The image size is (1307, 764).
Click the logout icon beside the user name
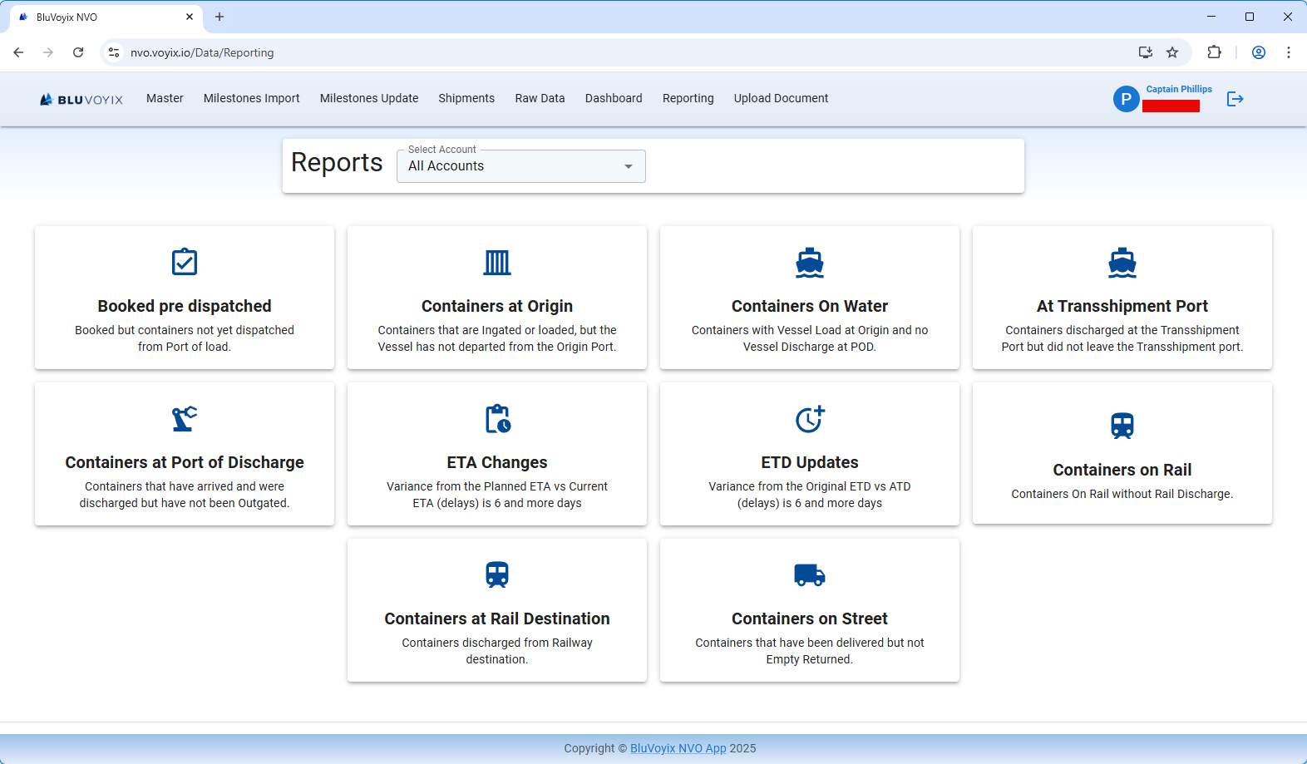point(1235,99)
